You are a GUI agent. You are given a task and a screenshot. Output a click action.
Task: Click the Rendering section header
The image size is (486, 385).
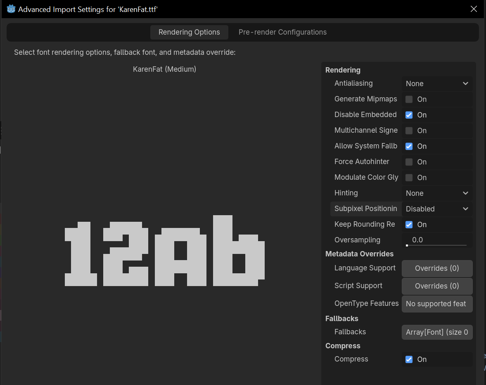click(343, 70)
